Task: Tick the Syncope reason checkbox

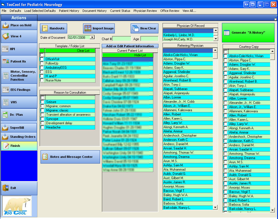Action: 43,119
